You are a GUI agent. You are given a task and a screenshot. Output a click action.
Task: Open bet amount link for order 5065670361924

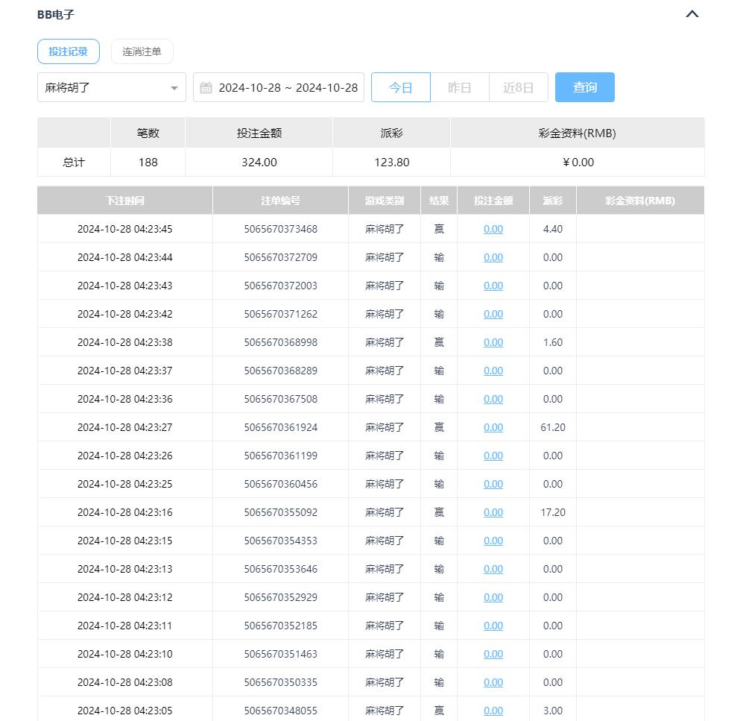493,427
